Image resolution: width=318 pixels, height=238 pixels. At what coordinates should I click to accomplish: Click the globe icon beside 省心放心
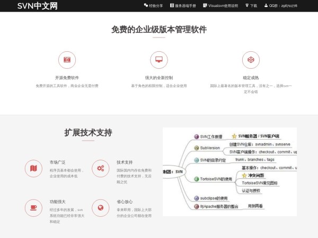[100, 208]
